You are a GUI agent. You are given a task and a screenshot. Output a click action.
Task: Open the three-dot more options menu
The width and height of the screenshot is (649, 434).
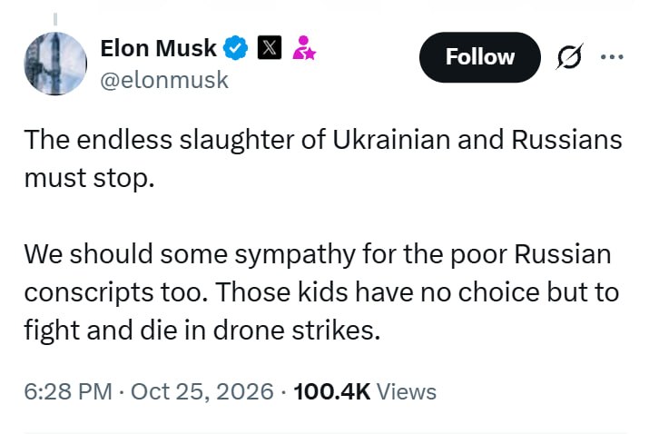[612, 56]
